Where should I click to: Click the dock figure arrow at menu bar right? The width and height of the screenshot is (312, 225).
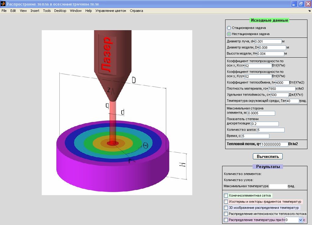tap(309, 11)
